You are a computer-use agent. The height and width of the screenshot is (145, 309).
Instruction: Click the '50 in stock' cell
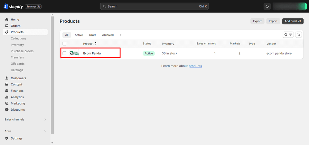(170, 53)
